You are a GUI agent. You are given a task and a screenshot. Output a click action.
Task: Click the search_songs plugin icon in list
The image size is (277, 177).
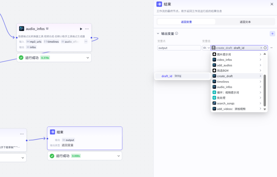(214, 103)
